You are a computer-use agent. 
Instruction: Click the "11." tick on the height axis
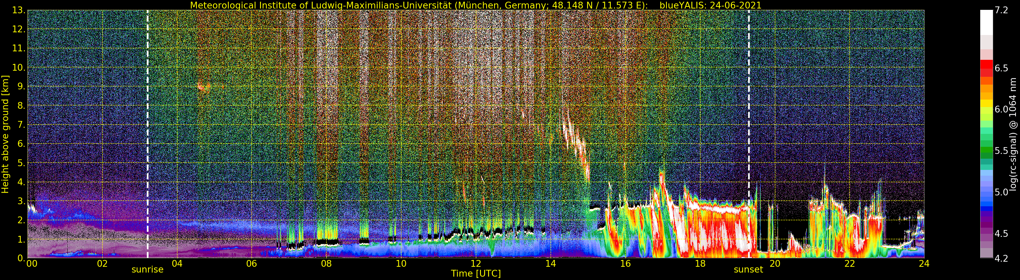pos(19,48)
